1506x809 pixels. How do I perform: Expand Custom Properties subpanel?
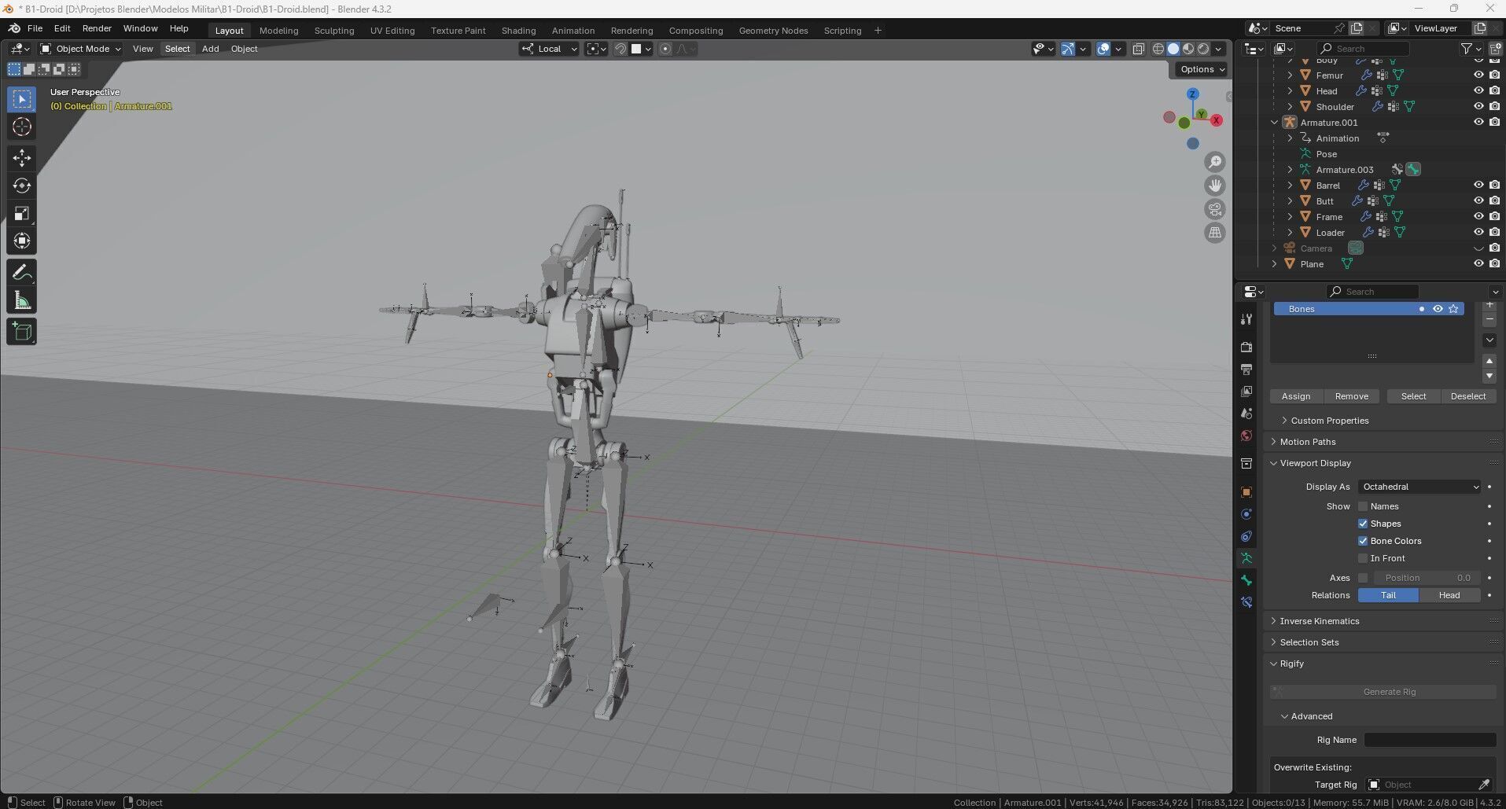pos(1330,421)
